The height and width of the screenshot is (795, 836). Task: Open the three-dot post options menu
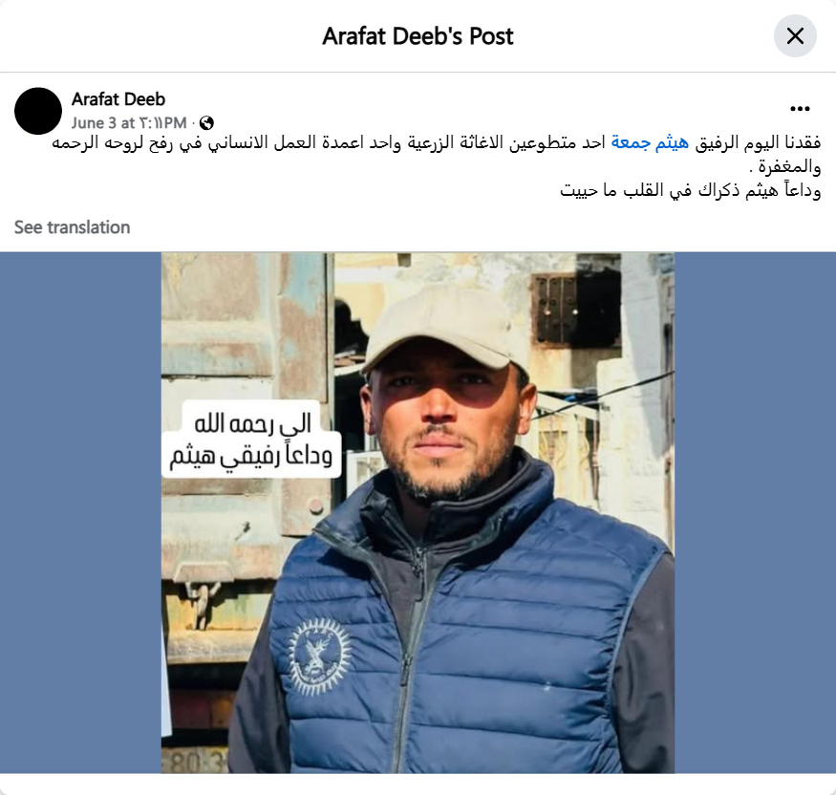[800, 109]
